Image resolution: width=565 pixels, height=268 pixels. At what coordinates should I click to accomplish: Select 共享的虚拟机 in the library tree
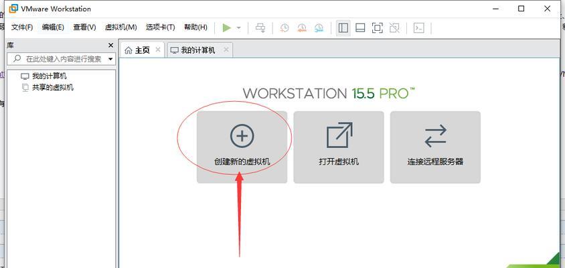pyautogui.click(x=53, y=87)
